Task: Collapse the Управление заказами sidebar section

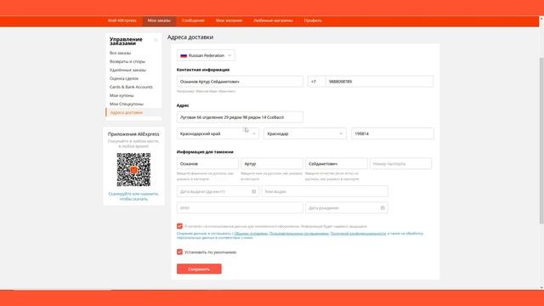Action: click(x=156, y=40)
